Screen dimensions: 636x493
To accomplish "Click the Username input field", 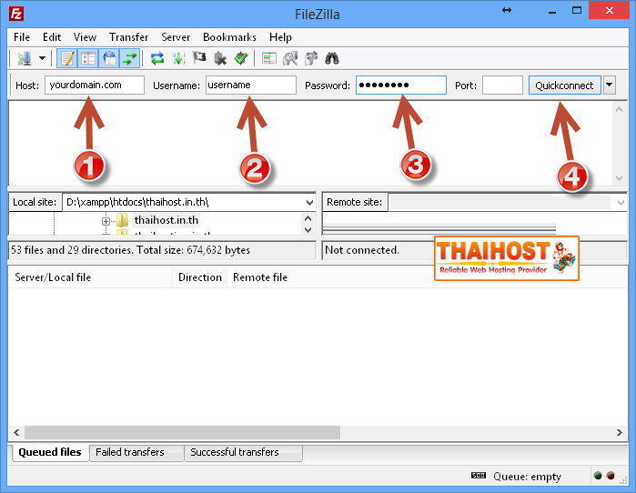I will pos(251,86).
